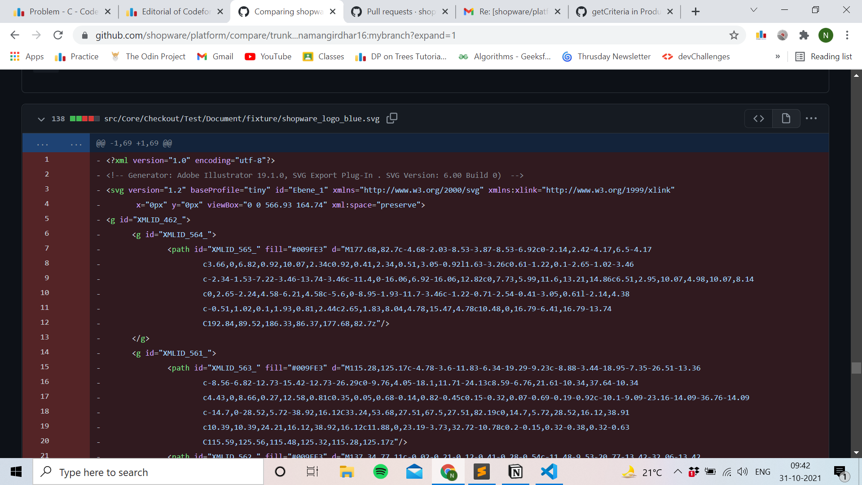Open the diff options kebab menu
The height and width of the screenshot is (485, 862).
tap(812, 118)
